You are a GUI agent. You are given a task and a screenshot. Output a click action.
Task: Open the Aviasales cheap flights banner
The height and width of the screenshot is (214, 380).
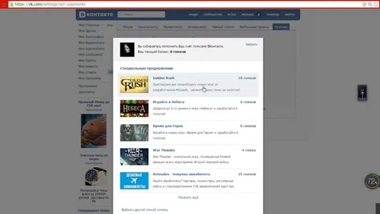[x=134, y=181]
